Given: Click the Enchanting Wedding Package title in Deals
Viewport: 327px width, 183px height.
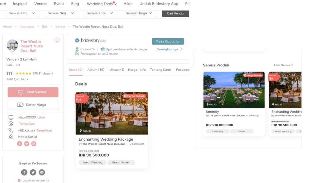Looking at the screenshot, I should click(106, 139).
